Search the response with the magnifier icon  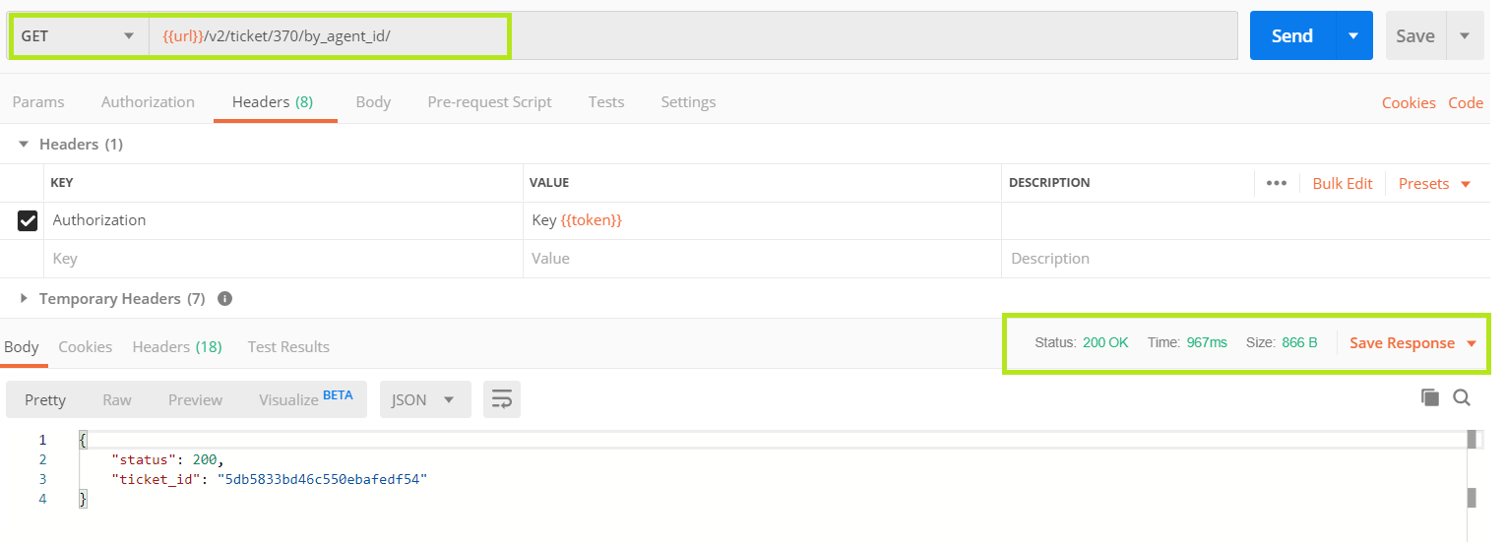point(1462,397)
